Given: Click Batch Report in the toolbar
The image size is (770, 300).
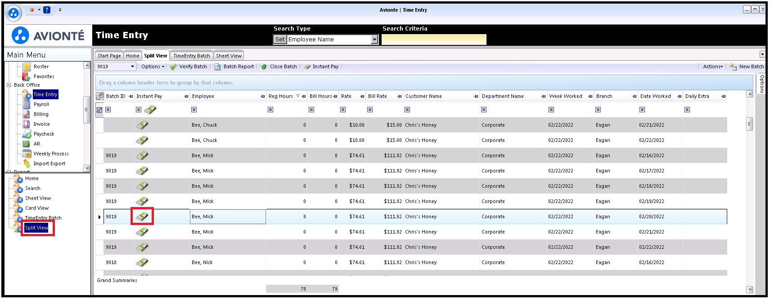Looking at the screenshot, I should [x=234, y=66].
